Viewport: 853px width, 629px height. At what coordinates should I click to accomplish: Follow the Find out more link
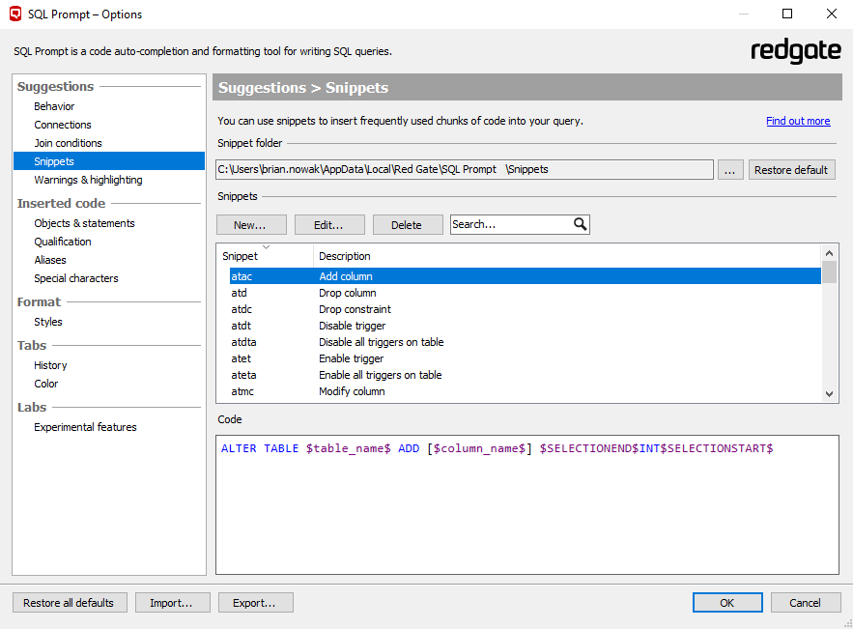coord(798,121)
